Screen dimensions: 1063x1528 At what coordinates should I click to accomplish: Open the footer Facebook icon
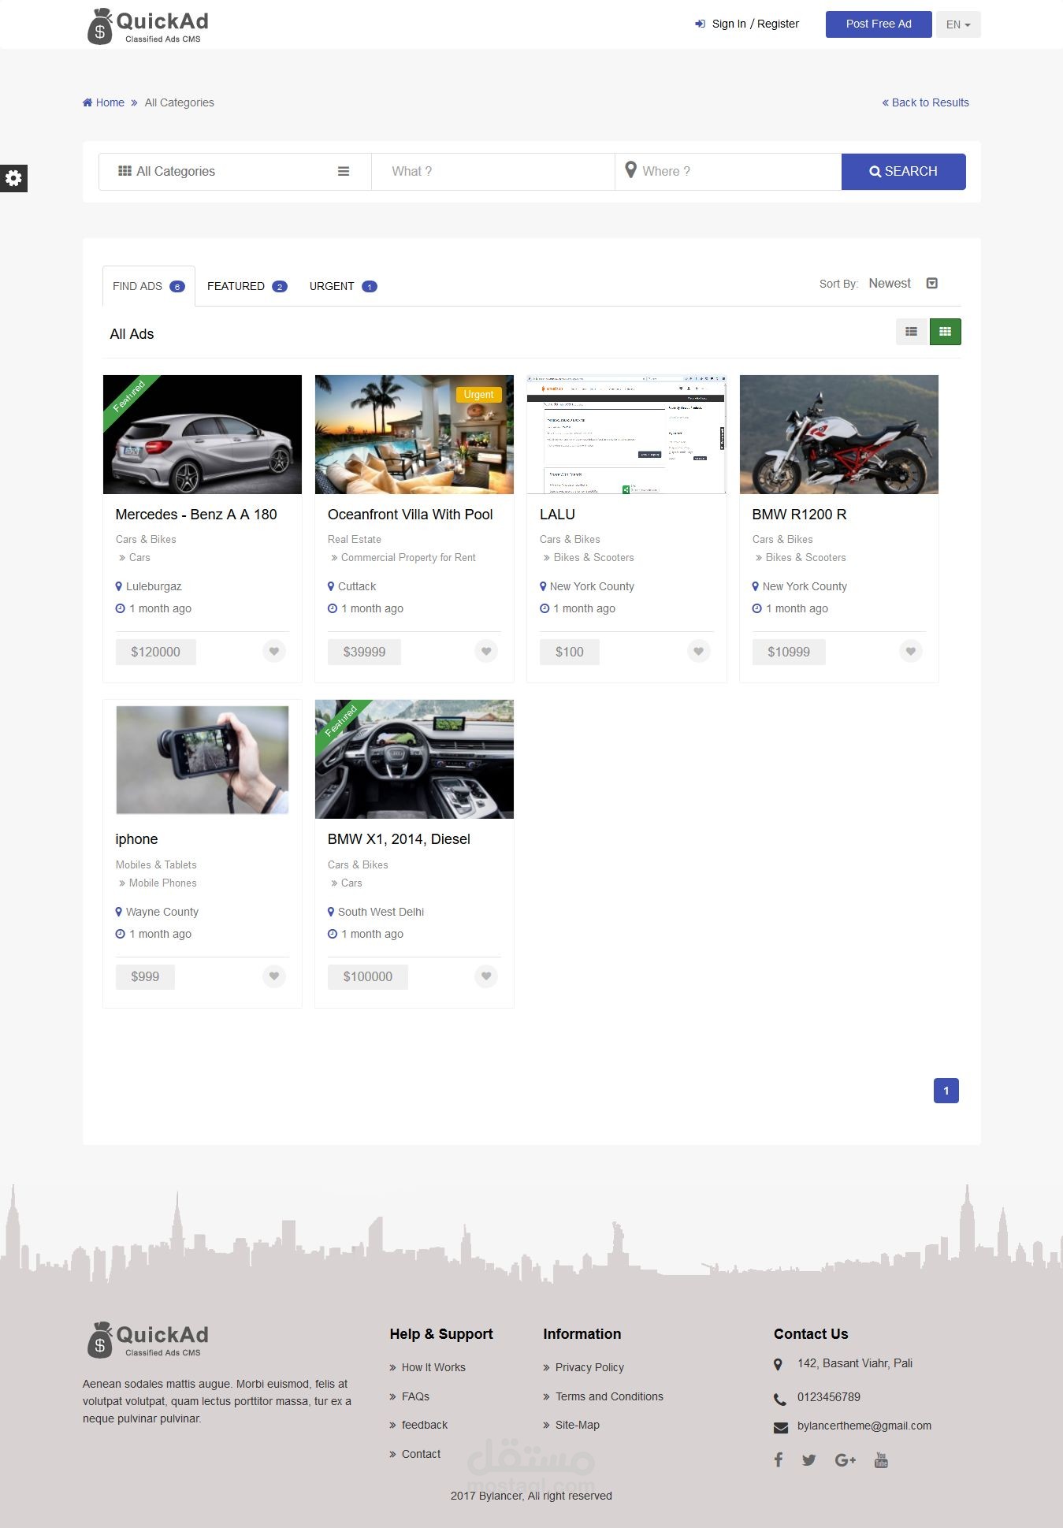point(778,1459)
